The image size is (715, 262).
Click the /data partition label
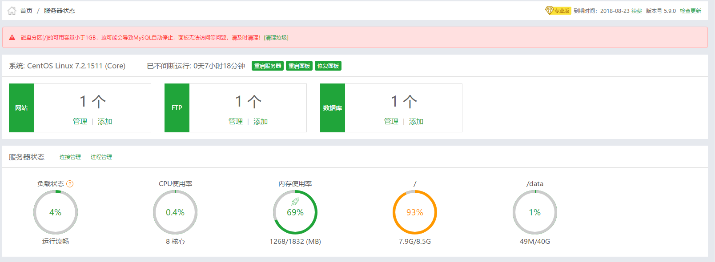[x=535, y=183]
